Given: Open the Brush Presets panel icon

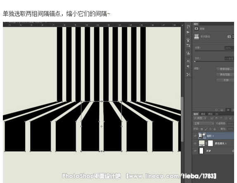Looking at the screenshot, I should 188,40.
